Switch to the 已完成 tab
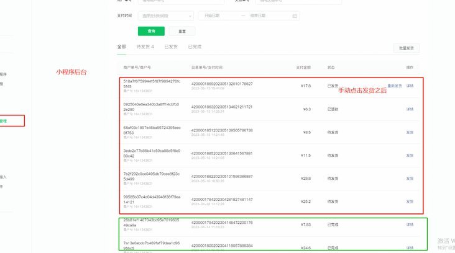The height and width of the screenshot is (253, 455). point(195,47)
